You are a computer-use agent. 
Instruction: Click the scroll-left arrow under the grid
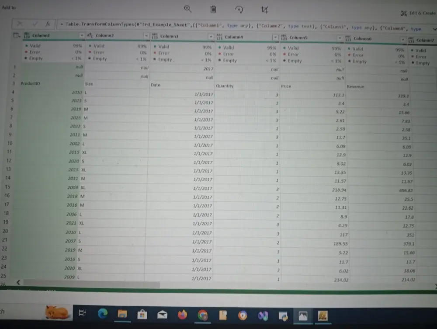(x=18, y=283)
